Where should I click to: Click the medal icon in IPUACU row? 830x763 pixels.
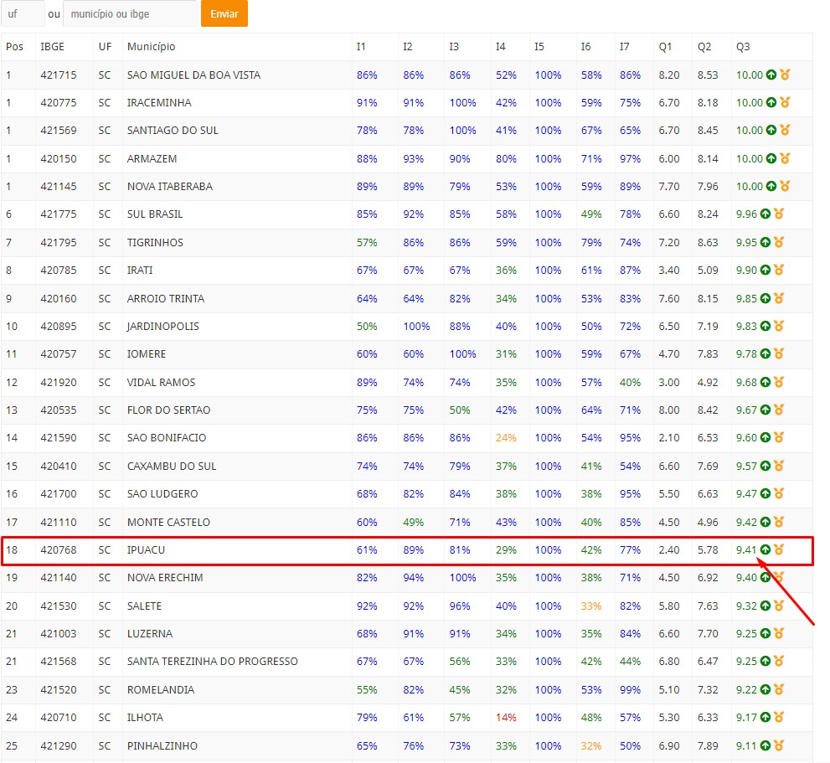point(779,550)
